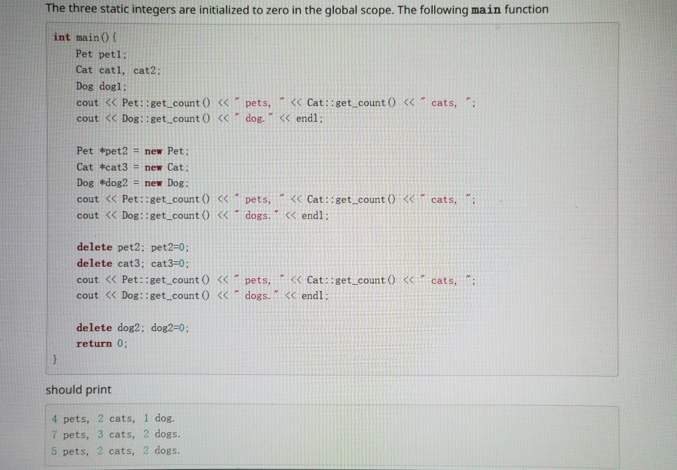Click the 'should print' text
Screen dimensions: 677x470
tap(78, 389)
